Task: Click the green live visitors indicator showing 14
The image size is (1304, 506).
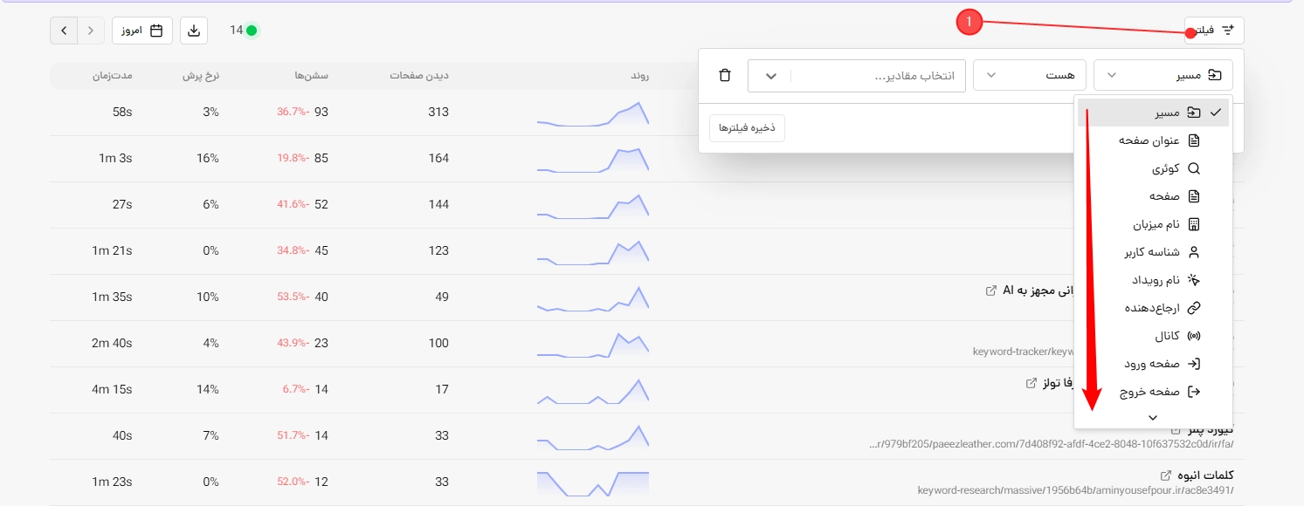Action: point(244,31)
